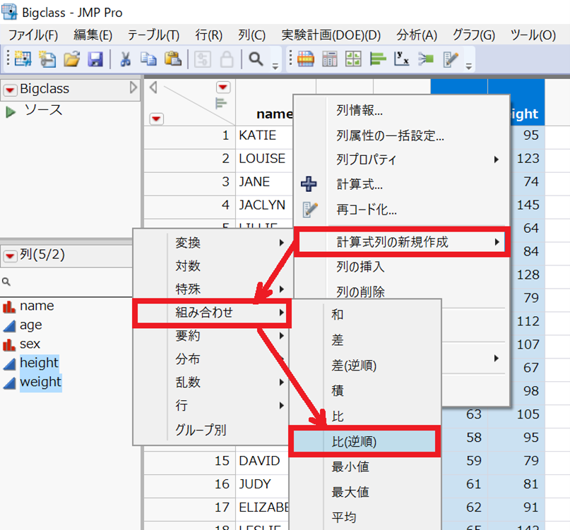Open the ファイル(F) menu
570x530 pixels.
point(33,35)
